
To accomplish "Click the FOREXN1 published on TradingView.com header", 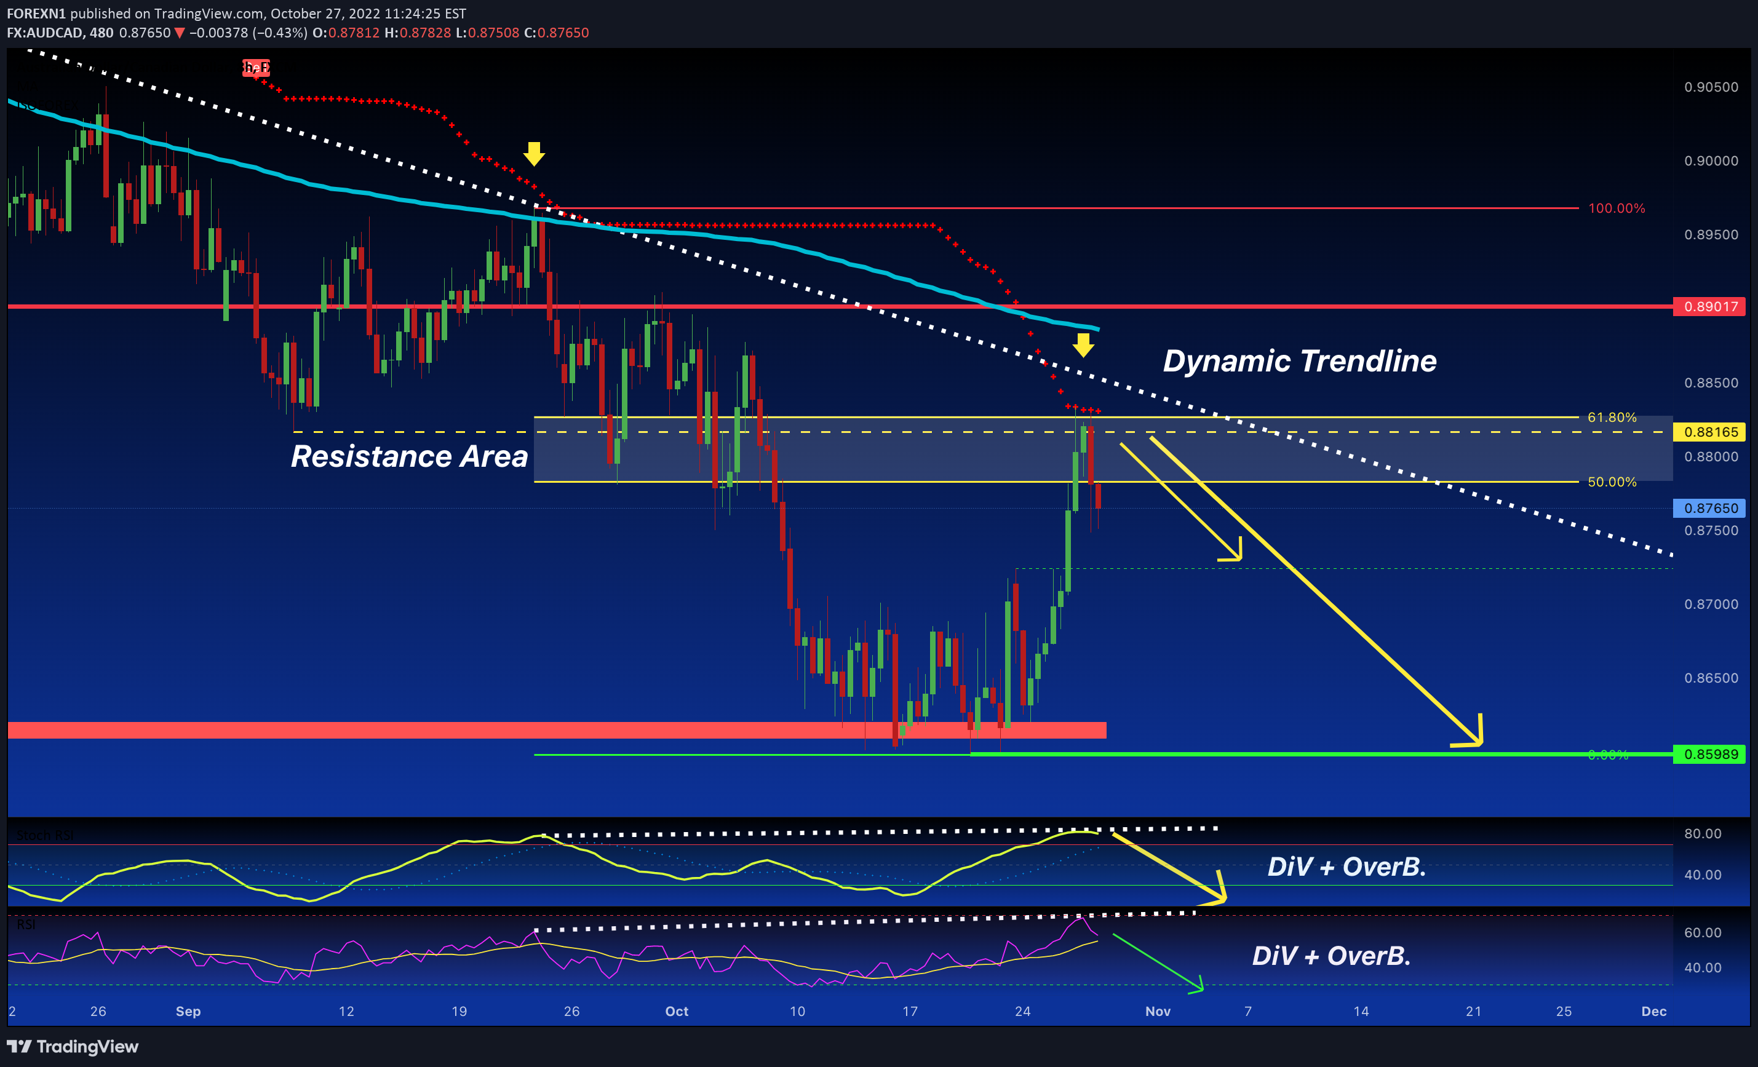I will click(236, 14).
